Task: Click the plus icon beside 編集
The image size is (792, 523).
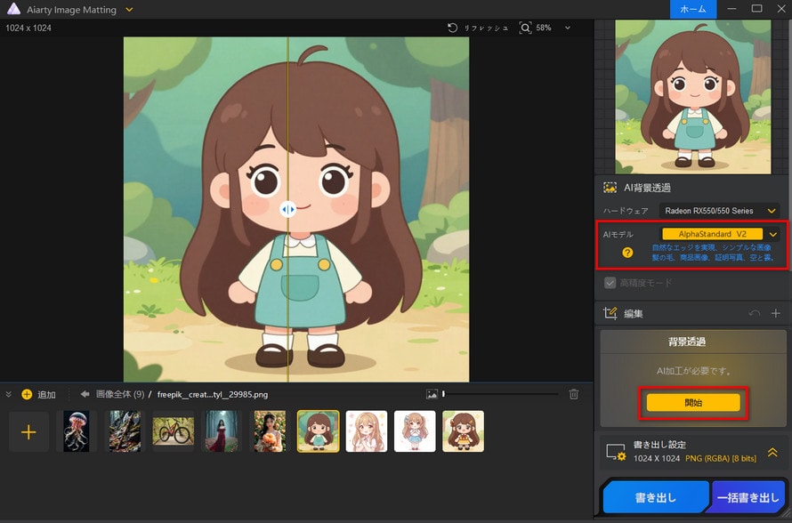Action: click(776, 314)
